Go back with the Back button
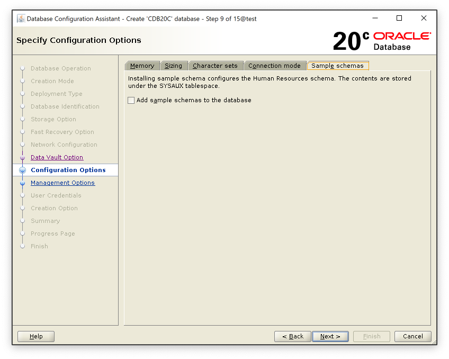Image resolution: width=449 pixels, height=359 pixels. (x=292, y=336)
